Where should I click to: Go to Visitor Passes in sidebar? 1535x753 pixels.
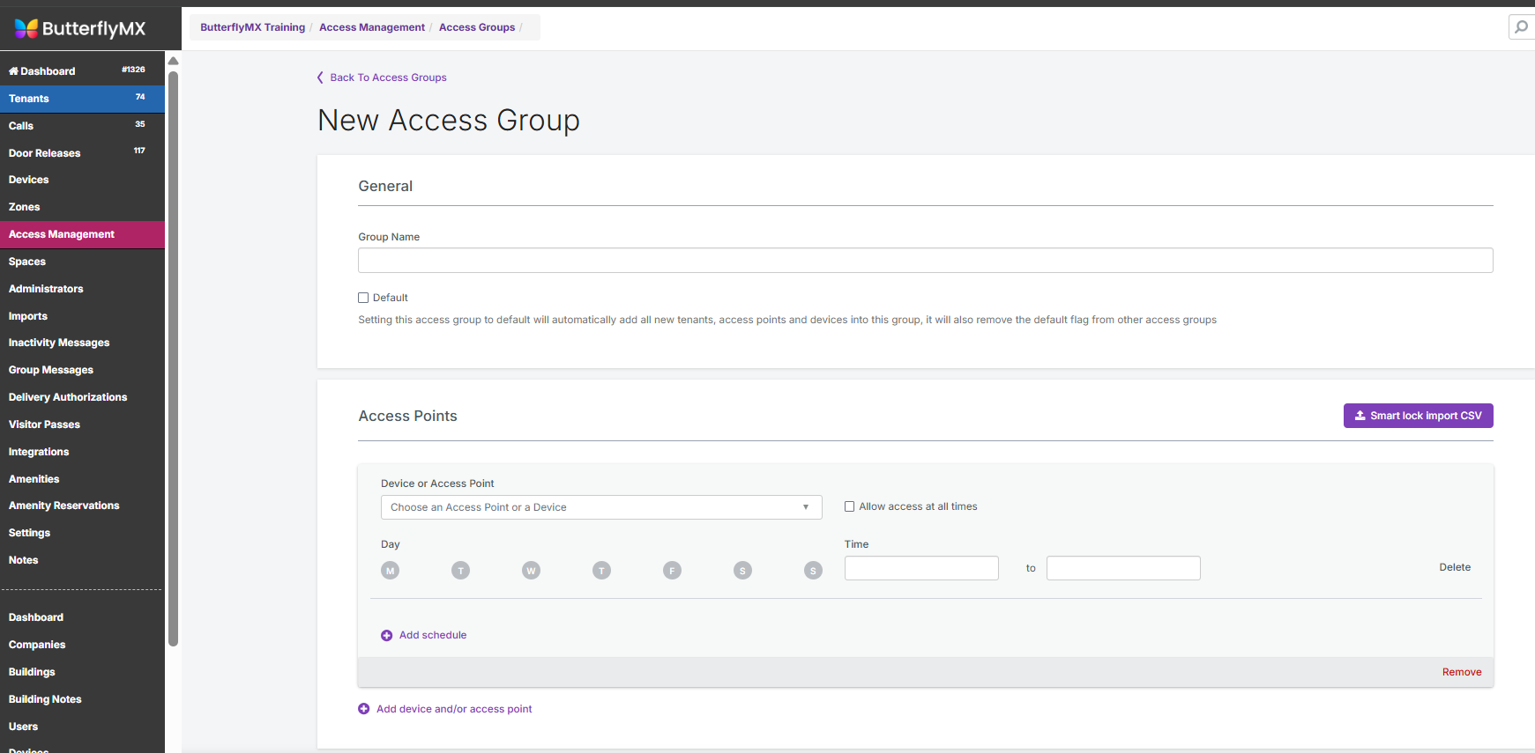coord(44,424)
